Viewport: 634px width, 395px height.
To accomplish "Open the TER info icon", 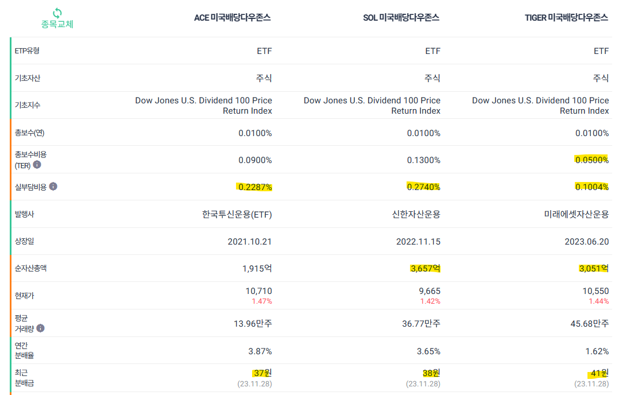I will 37,165.
